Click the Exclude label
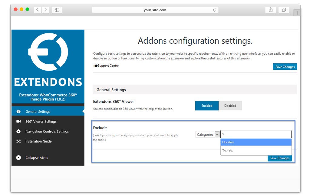The height and width of the screenshot is (195, 310). click(100, 128)
